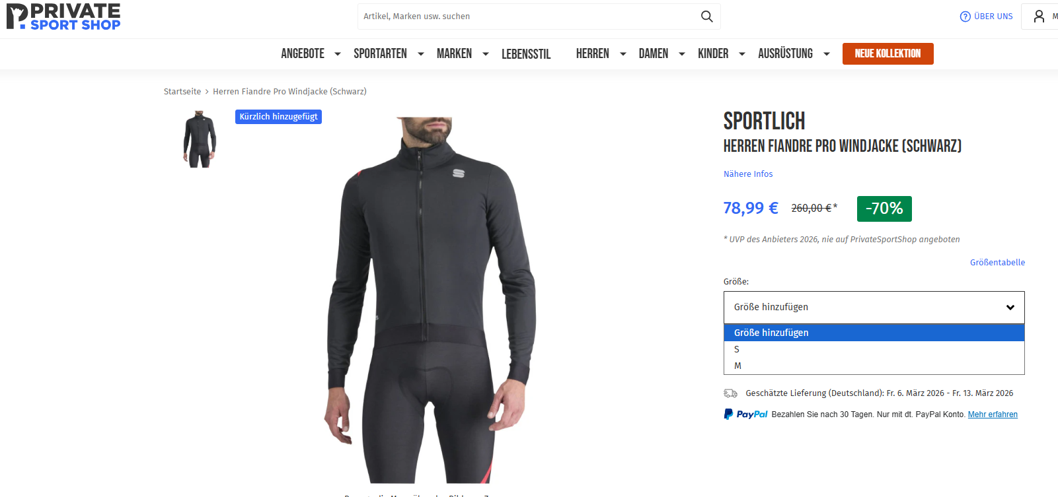Click the Private Sport Shop logo
1058x497 pixels.
(x=63, y=17)
